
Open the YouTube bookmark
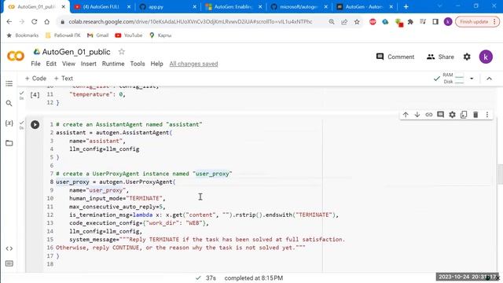point(129,35)
